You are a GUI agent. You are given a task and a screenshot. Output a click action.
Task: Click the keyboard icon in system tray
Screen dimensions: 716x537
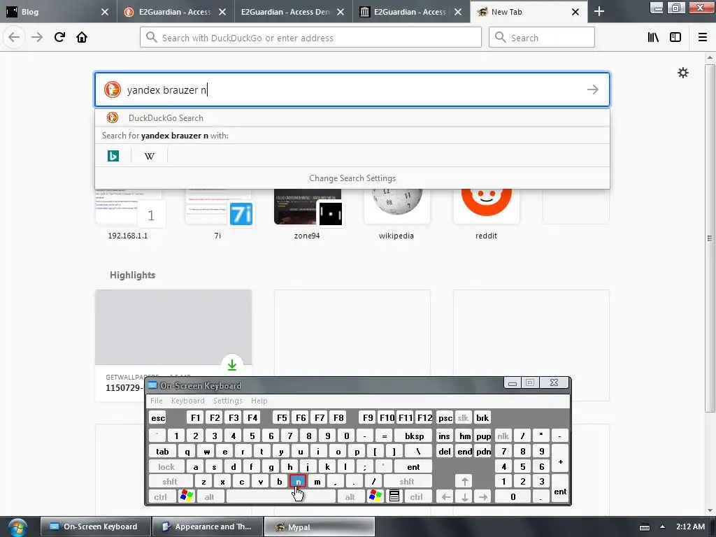click(644, 527)
